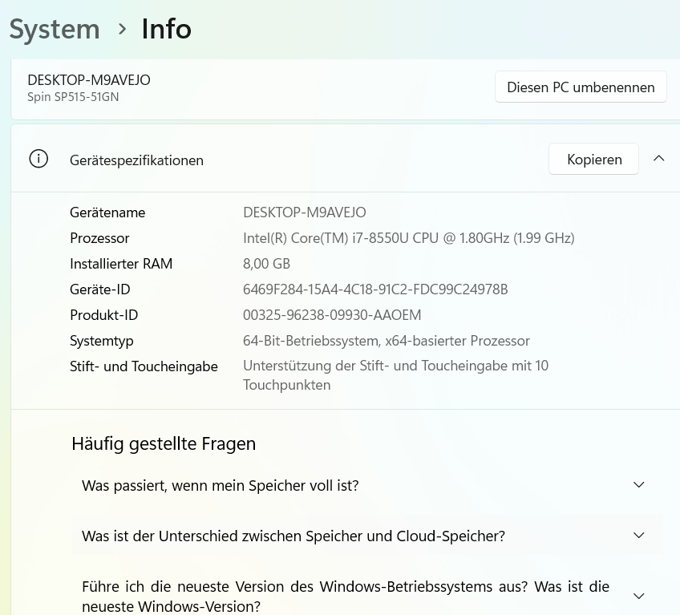Select touch support value with 10 Touchpunkten
This screenshot has height=615, width=680.
pos(395,375)
